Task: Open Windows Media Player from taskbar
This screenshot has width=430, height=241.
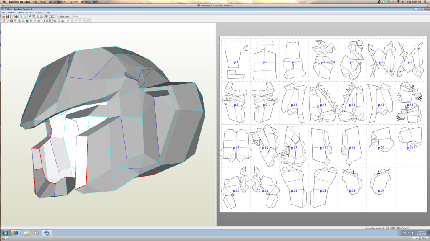Action: point(36,233)
